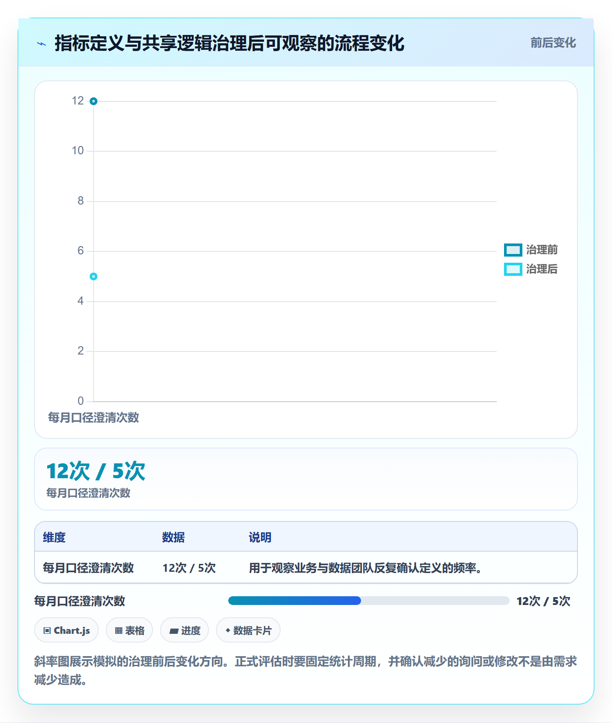Click the progress row label 每月口径澄清次数
Viewport: 612px width, 723px height.
point(80,601)
